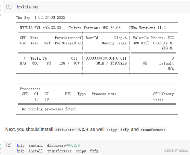Click the 'Bus-Id' column header

[92, 38]
